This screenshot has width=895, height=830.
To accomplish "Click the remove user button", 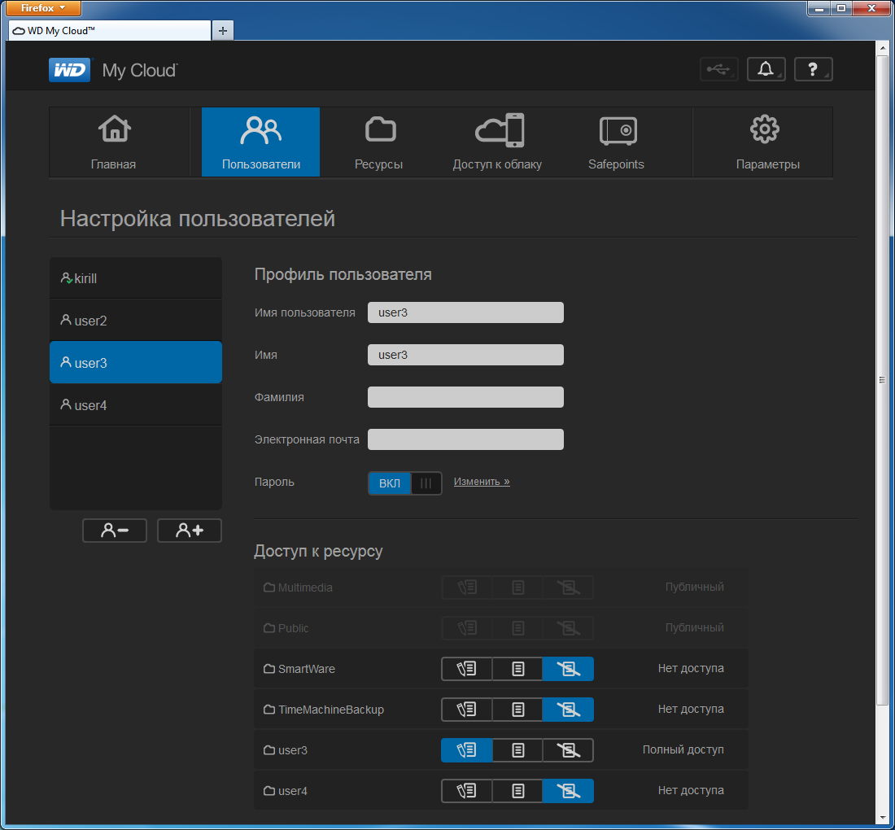I will coord(115,531).
